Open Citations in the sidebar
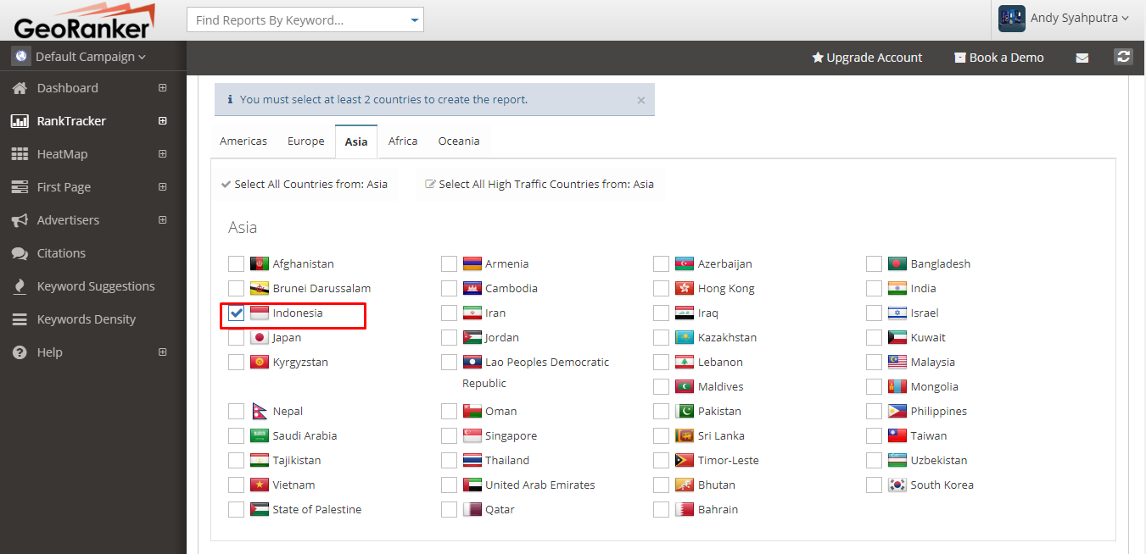This screenshot has height=554, width=1146. [61, 253]
